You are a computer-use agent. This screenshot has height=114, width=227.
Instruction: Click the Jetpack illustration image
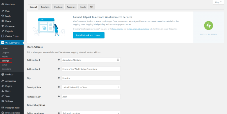(x=49, y=27)
